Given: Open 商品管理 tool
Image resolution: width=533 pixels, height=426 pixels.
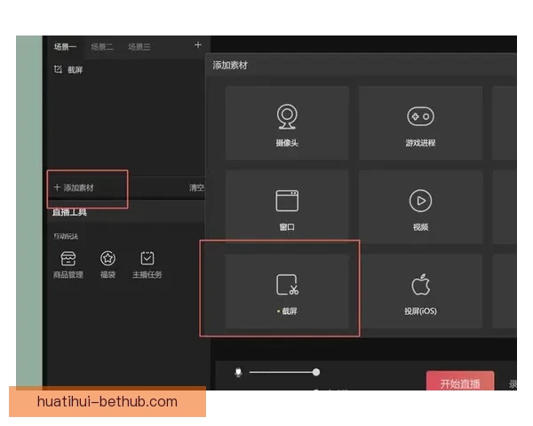Looking at the screenshot, I should coord(68,265).
